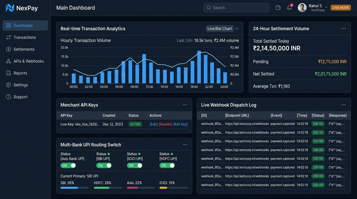Click the search magnifier icon
Viewport: 357px width, 199px height.
[209, 8]
